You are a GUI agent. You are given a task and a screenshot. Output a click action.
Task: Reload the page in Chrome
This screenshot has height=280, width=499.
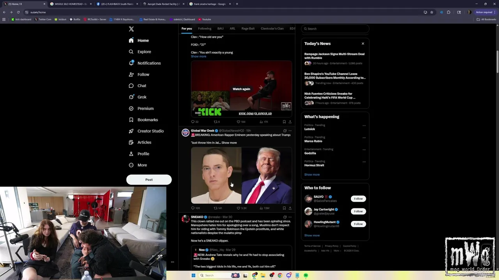pyautogui.click(x=18, y=12)
